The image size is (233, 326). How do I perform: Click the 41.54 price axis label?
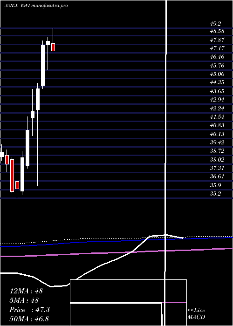(217, 117)
